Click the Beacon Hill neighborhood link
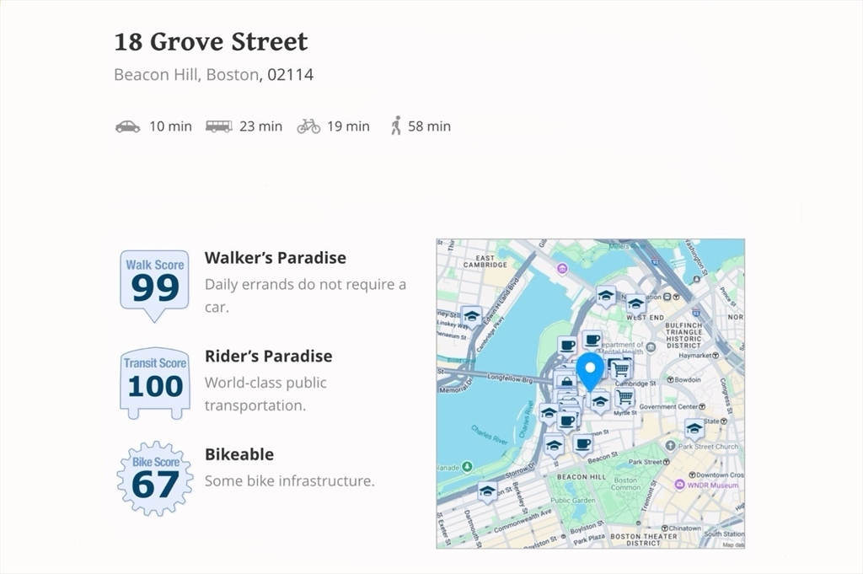863x574 pixels. (157, 75)
